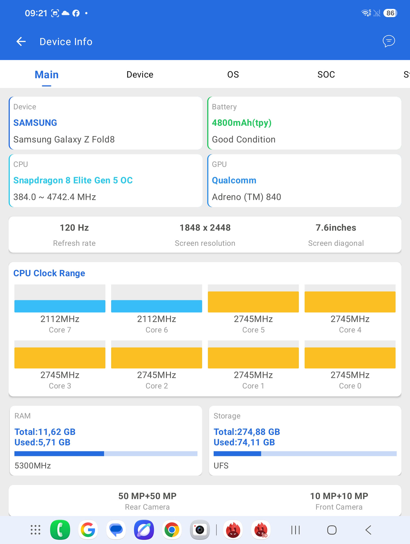
Task: Launch Samsung Internet browser icon
Action: point(144,530)
